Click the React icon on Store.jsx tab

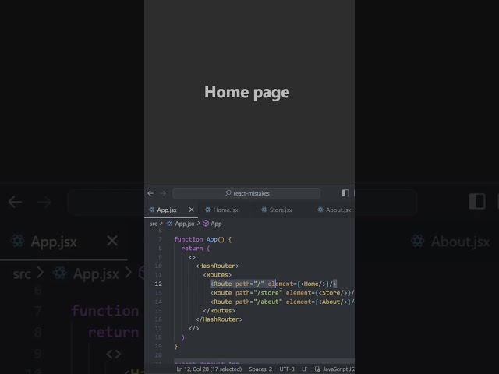(x=264, y=210)
